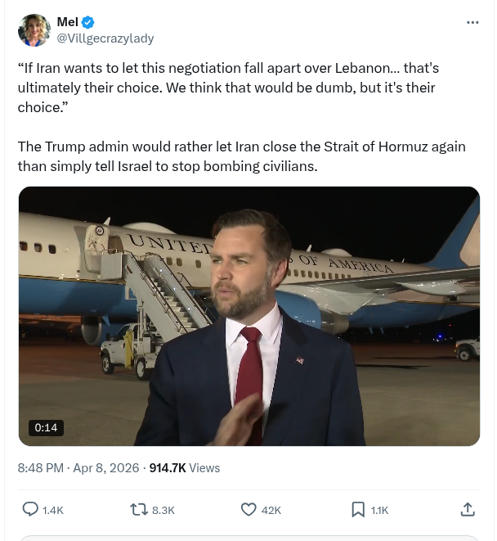The width and height of the screenshot is (497, 541).
Task: Like the tweet with the heart icon
Action: [249, 509]
